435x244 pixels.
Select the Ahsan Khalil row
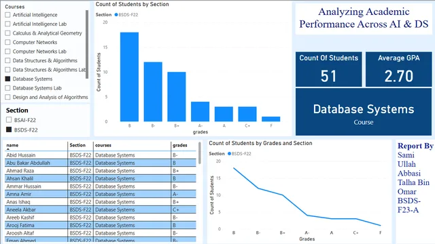(x=101, y=178)
